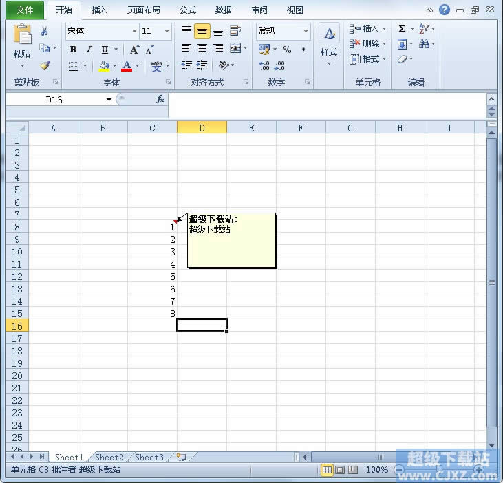Toggle center horizontal text alignment

click(202, 48)
